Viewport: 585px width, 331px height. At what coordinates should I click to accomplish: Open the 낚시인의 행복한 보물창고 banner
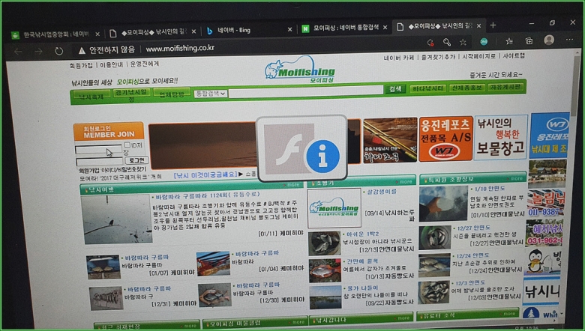point(501,137)
